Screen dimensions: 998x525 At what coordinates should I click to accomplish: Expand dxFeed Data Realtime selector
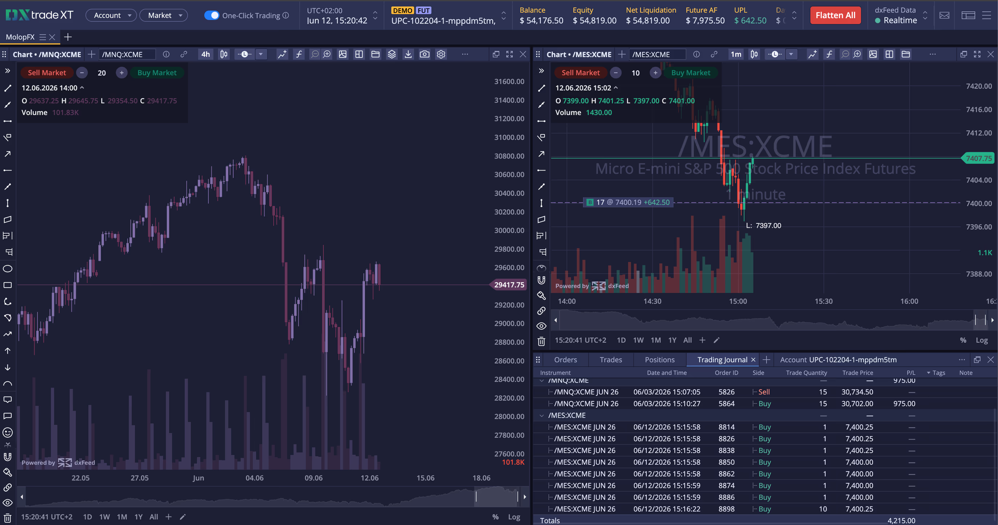(x=925, y=16)
